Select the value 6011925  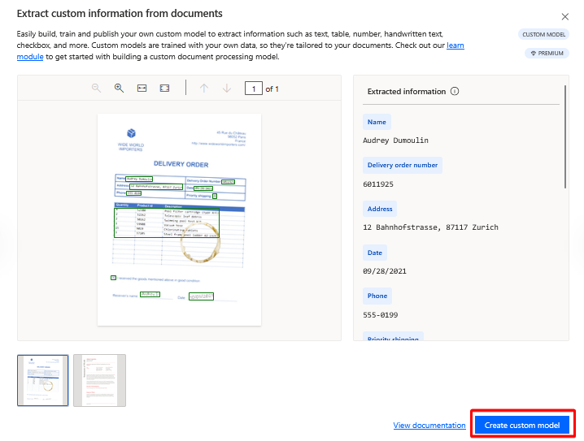click(x=378, y=184)
